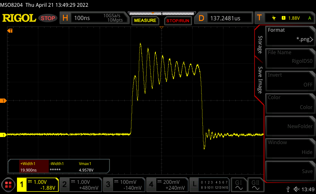Click the muted speaker icon
316x194 pixels.
coord(297,189)
